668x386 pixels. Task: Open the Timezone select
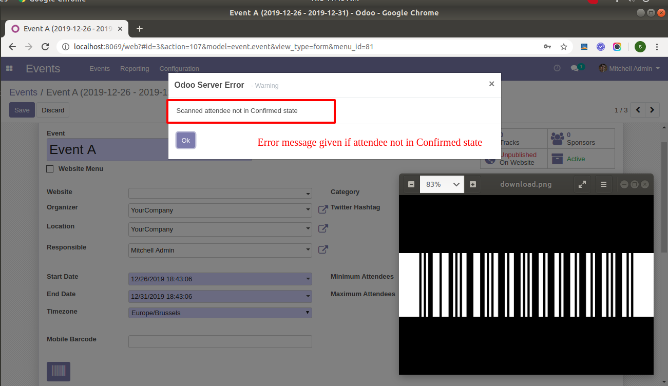point(220,313)
